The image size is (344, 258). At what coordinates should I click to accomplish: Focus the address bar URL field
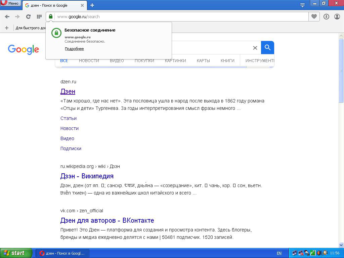(x=181, y=17)
